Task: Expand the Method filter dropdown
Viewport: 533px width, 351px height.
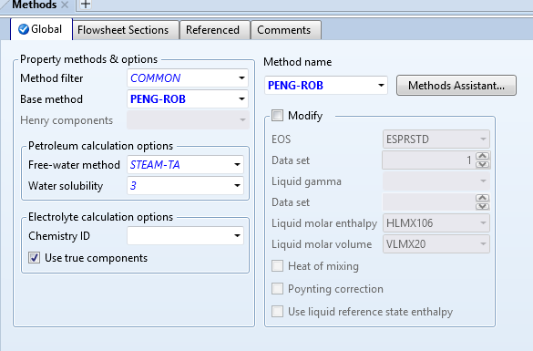Action: pos(241,77)
